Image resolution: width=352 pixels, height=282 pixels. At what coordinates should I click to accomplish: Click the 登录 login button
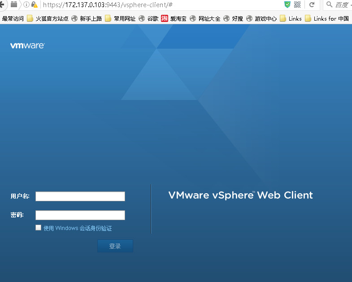[x=115, y=246]
